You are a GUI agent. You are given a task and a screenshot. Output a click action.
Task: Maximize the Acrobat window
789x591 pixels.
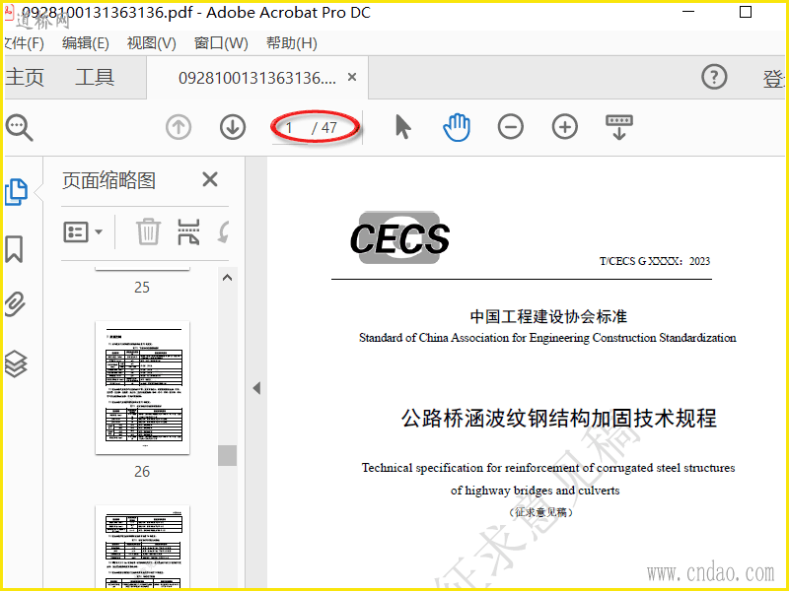pos(746,12)
